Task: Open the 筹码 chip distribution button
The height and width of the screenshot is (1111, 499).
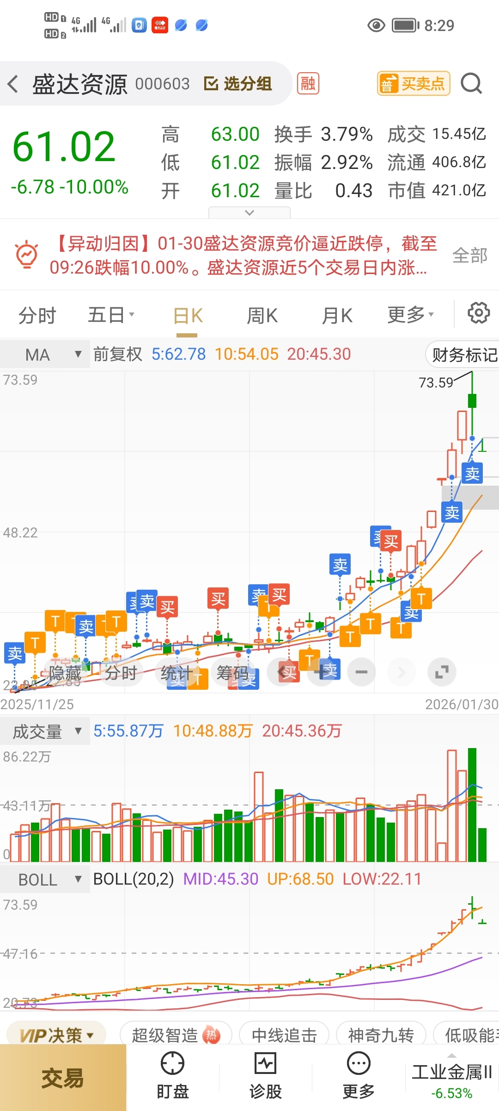Action: coord(233,673)
